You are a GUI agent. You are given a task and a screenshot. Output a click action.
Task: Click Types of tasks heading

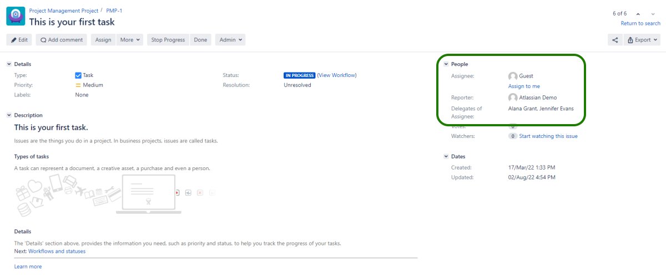click(32, 157)
